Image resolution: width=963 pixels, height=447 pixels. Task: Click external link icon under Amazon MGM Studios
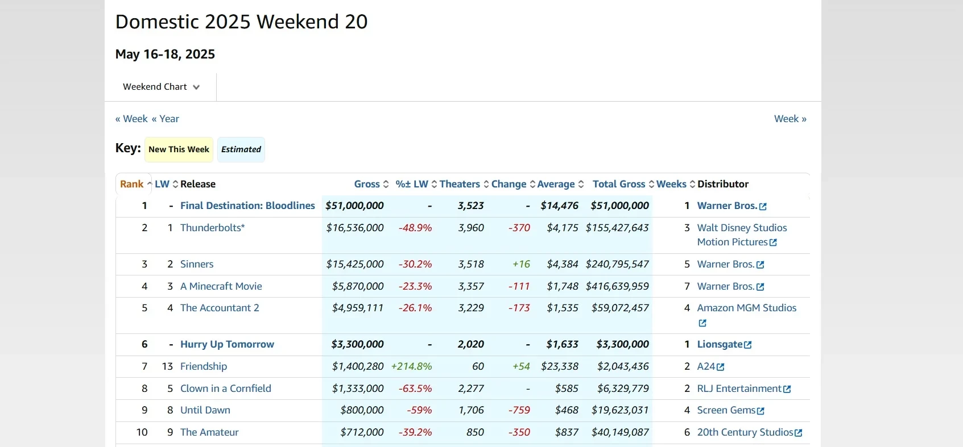point(702,323)
